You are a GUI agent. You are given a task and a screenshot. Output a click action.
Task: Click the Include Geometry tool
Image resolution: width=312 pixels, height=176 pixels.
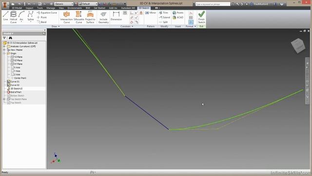103,17
